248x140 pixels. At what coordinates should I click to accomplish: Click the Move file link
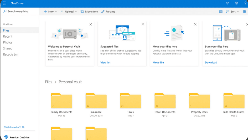point(158,62)
